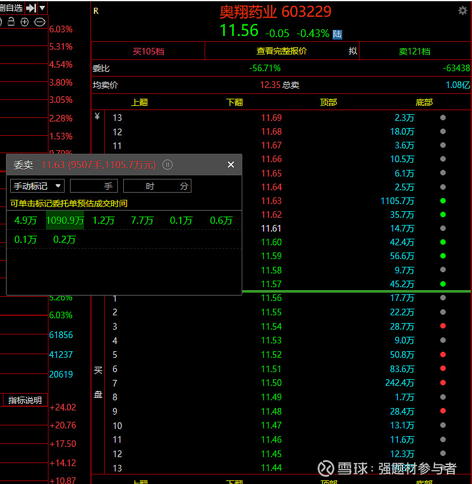The height and width of the screenshot is (484, 472).
Task: Click the current price 11.56 in header
Action: pos(239,31)
